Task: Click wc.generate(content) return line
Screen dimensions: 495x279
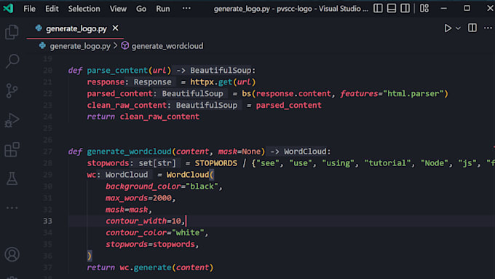Action: 150,267
